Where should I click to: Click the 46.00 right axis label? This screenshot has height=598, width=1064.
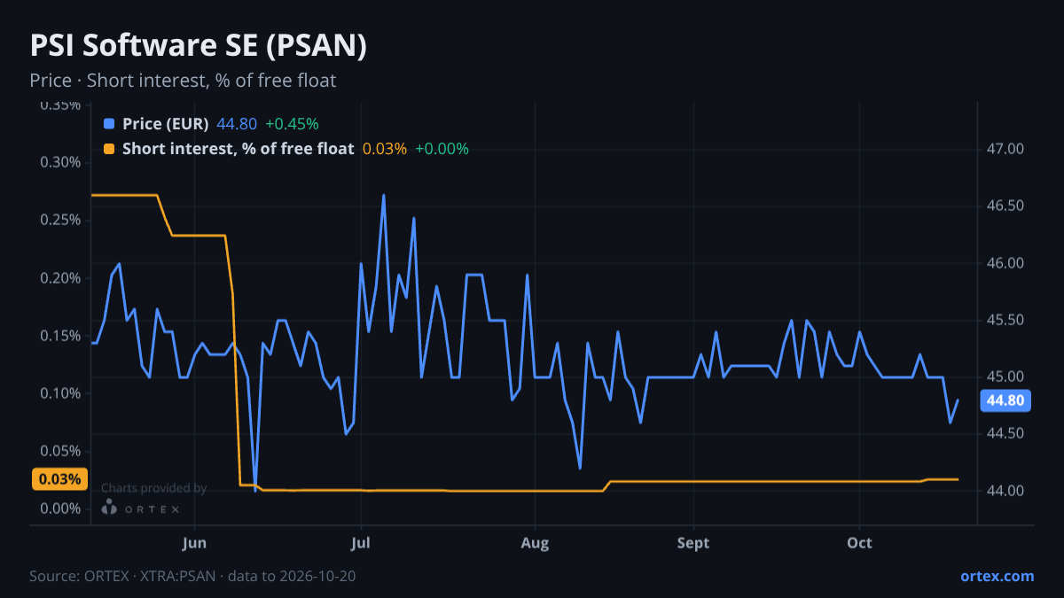1005,263
